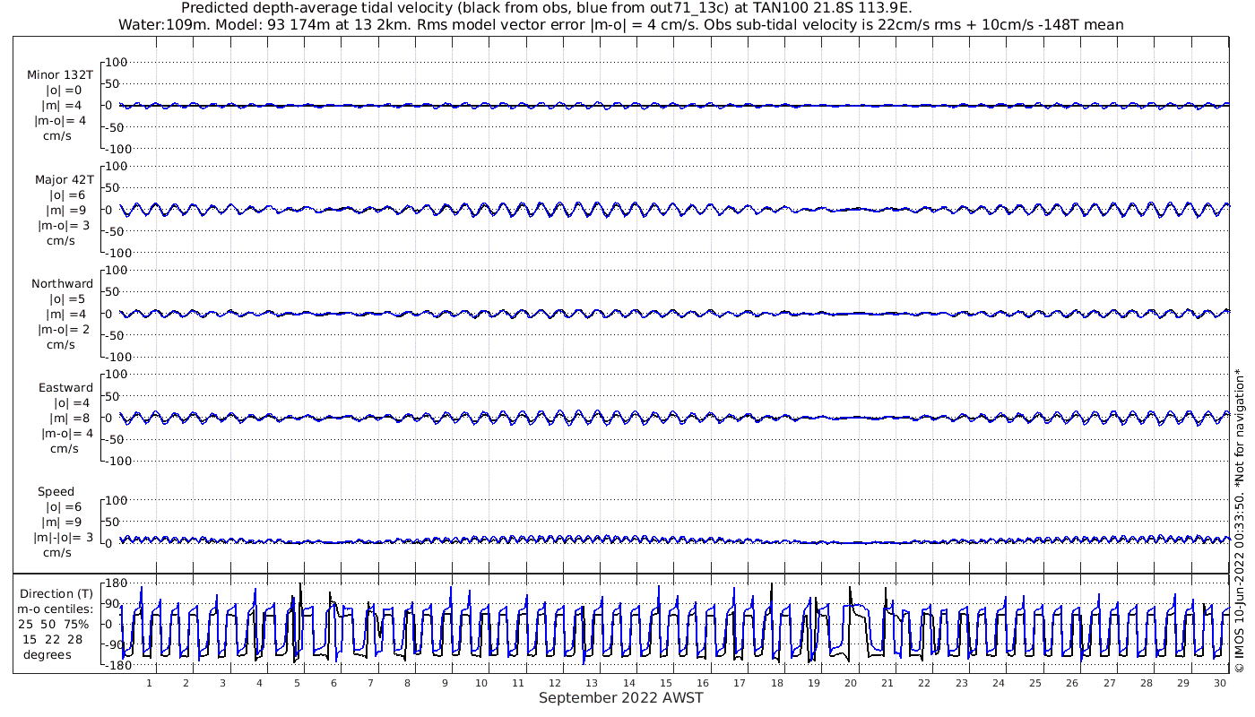Click day tick label '30' on x-axis

click(x=1220, y=683)
